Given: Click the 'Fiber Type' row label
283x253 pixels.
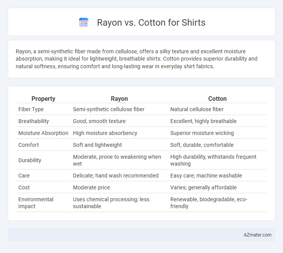Looking at the screenshot, I should 31,109.
